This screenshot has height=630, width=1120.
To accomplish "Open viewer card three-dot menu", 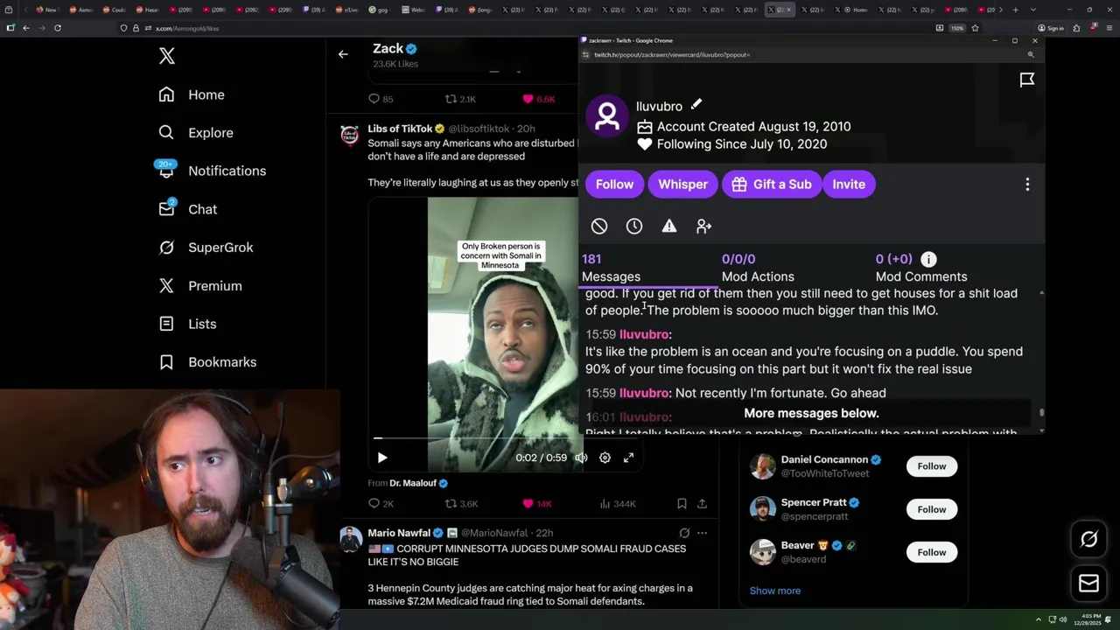I will pos(1027,185).
